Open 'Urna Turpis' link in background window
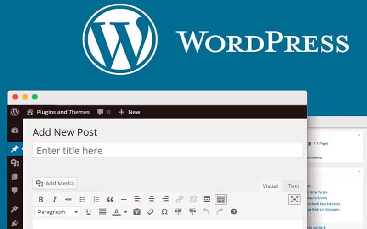This screenshot has height=229, width=367. click(319, 192)
